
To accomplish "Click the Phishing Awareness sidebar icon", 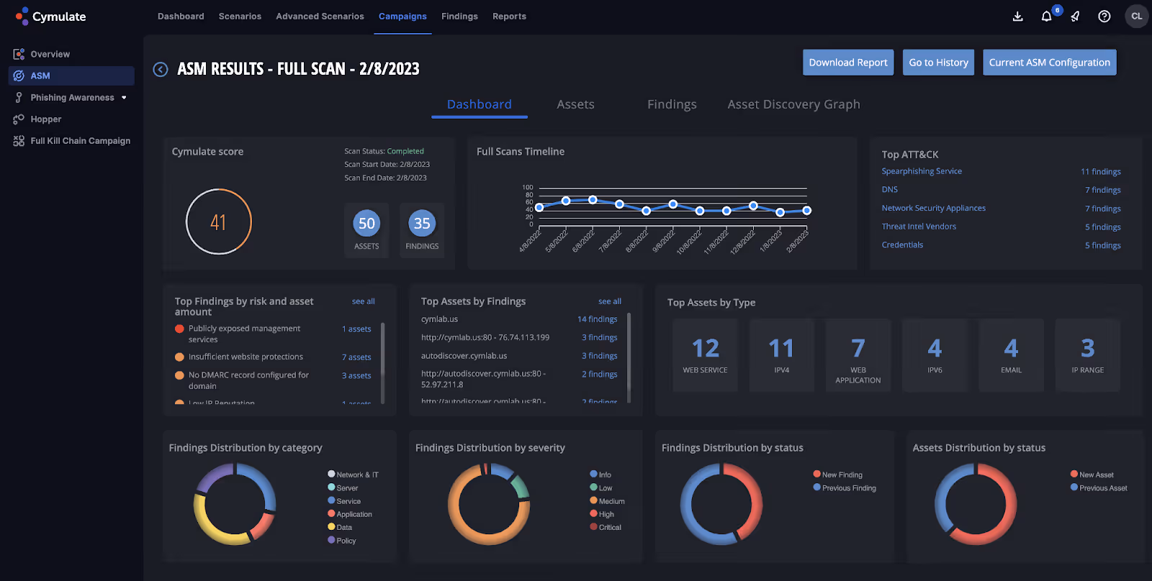I will (19, 97).
